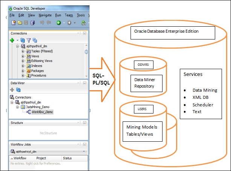Minimize the Connections panel
This screenshot has width=231, height=171.
pos(85,33)
